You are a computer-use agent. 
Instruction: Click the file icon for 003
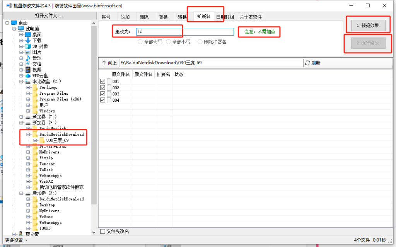coord(109,94)
